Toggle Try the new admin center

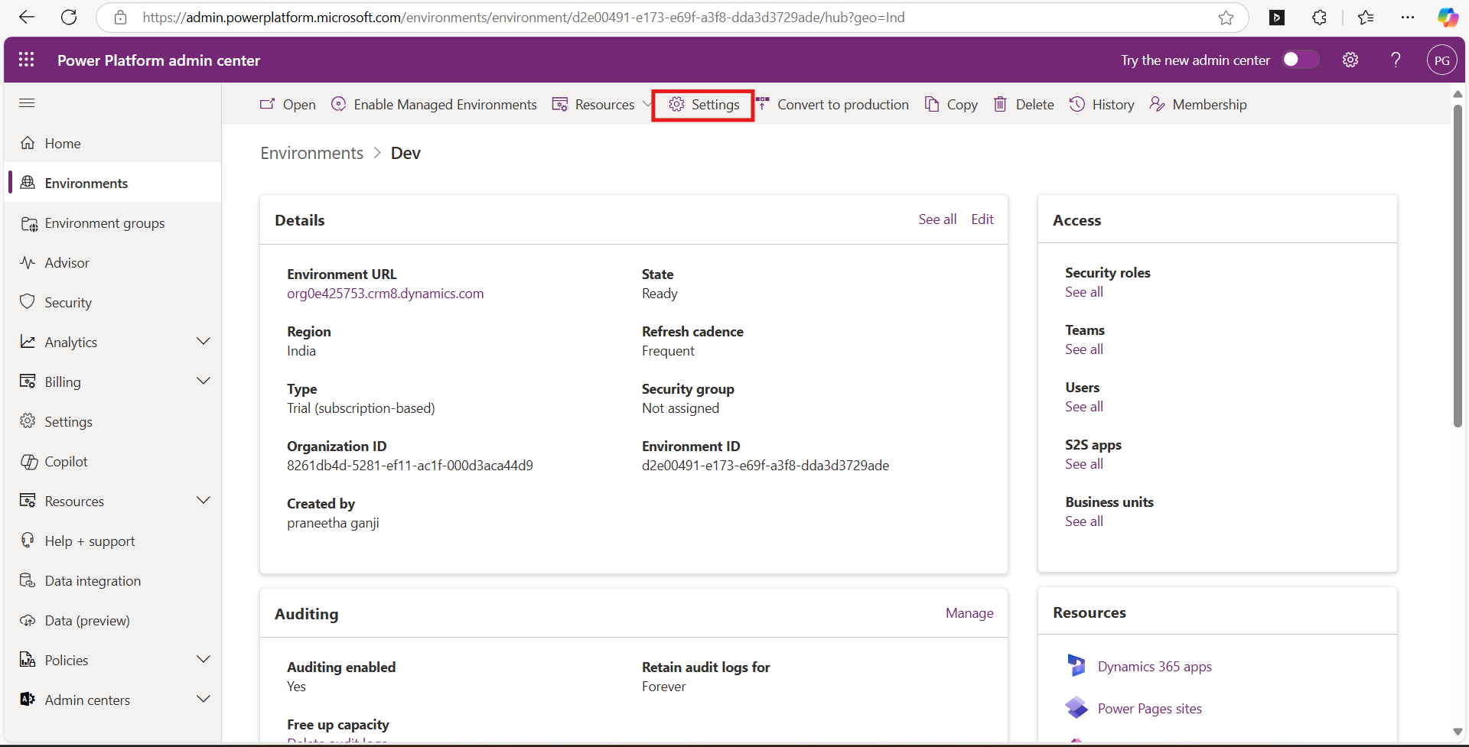coord(1300,60)
